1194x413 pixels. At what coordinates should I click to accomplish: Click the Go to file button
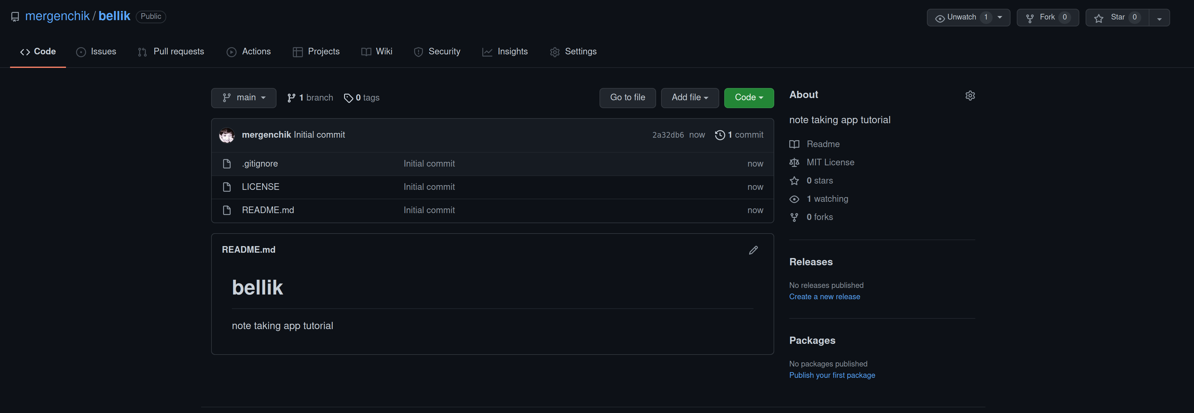(627, 98)
